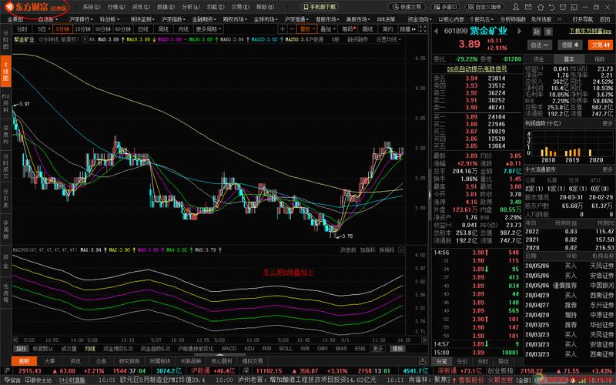The width and height of the screenshot is (616, 385).
Task: Click the 融 margin tag icon
Action: 537,32
